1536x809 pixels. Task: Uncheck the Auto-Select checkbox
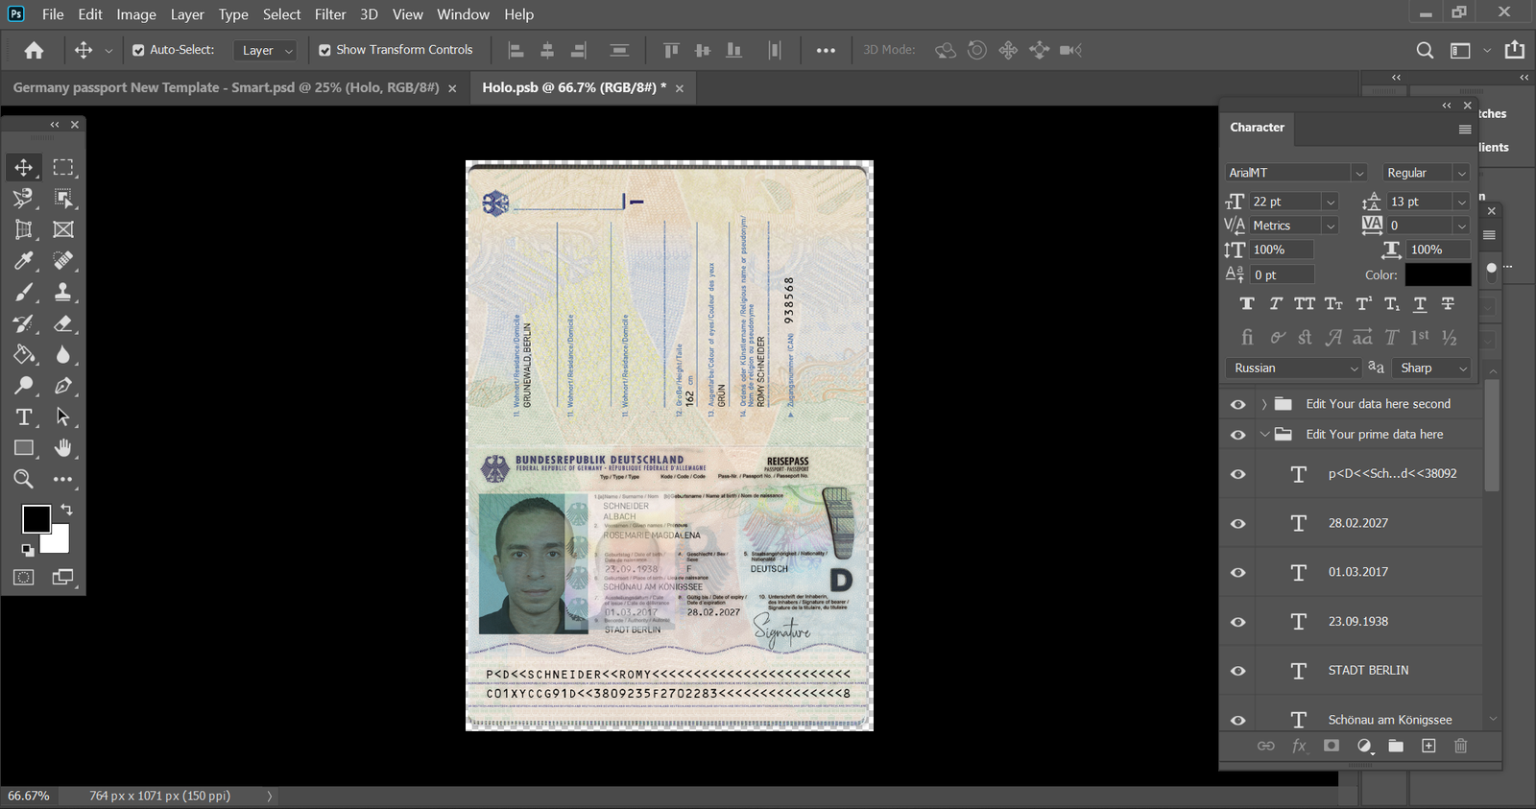tap(138, 50)
